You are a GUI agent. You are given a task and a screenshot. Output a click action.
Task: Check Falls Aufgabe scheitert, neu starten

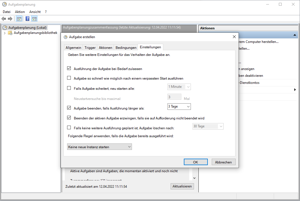coord(69,88)
